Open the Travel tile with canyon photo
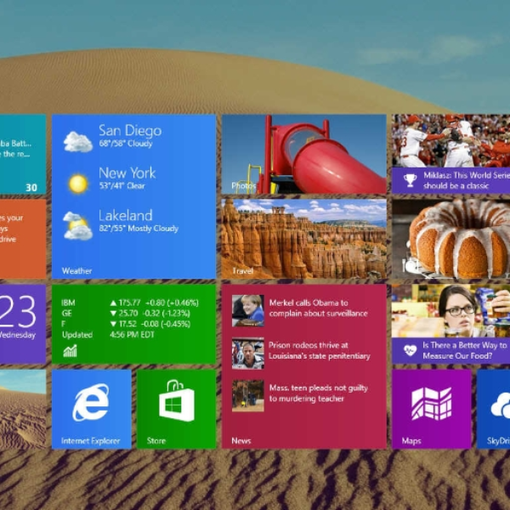The width and height of the screenshot is (510, 510). [x=303, y=239]
